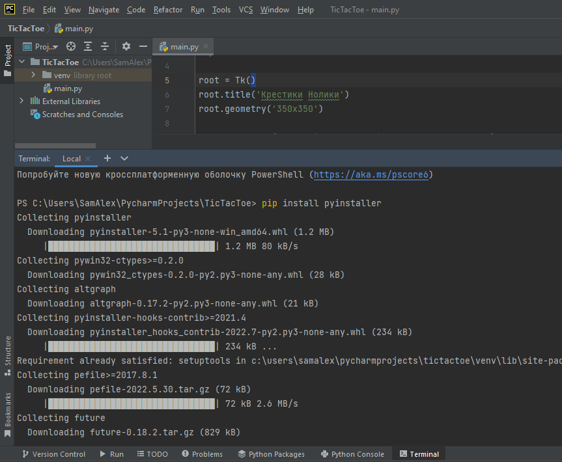Open the Version Control tool window
562x462 pixels.
[54, 454]
